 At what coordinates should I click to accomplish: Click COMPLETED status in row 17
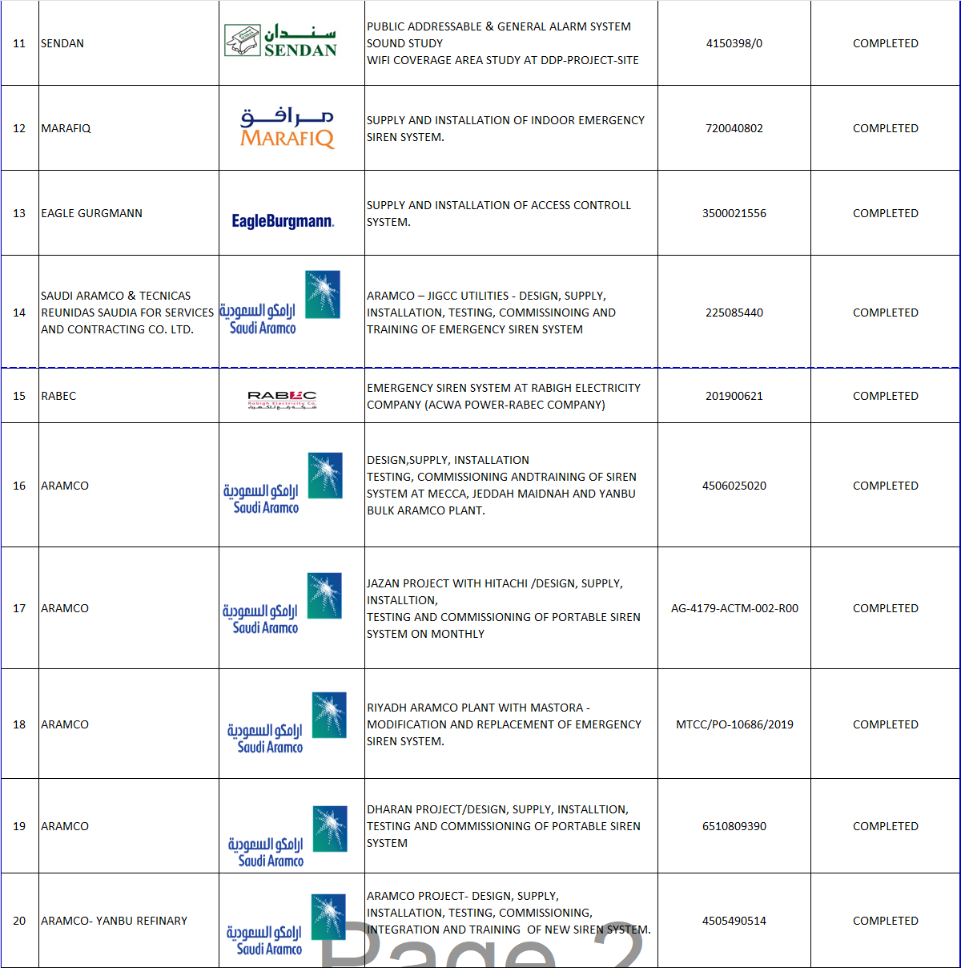click(x=886, y=608)
